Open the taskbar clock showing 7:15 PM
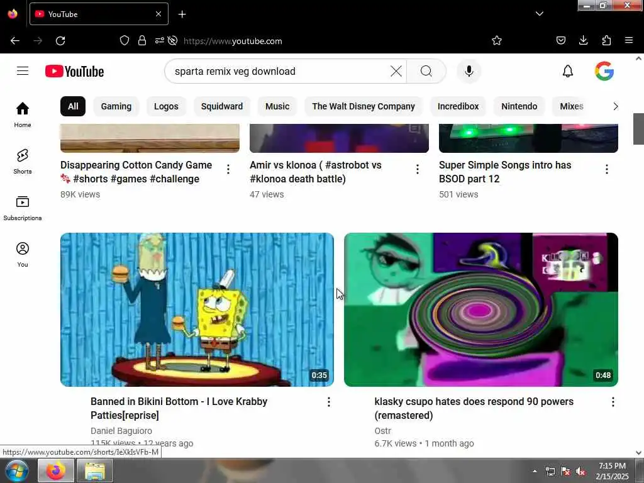Screen dimensions: 644x483 [x=612, y=471]
